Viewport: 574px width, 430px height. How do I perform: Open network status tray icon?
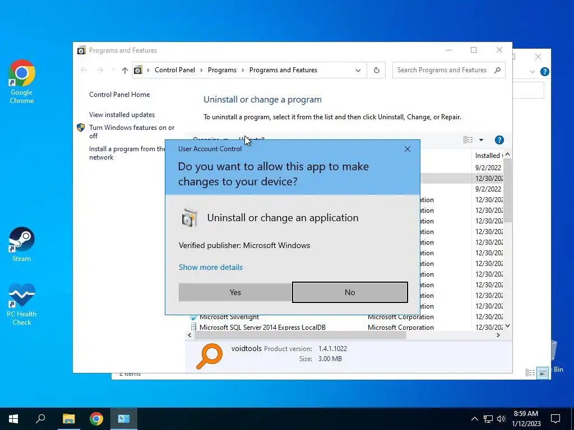point(488,419)
